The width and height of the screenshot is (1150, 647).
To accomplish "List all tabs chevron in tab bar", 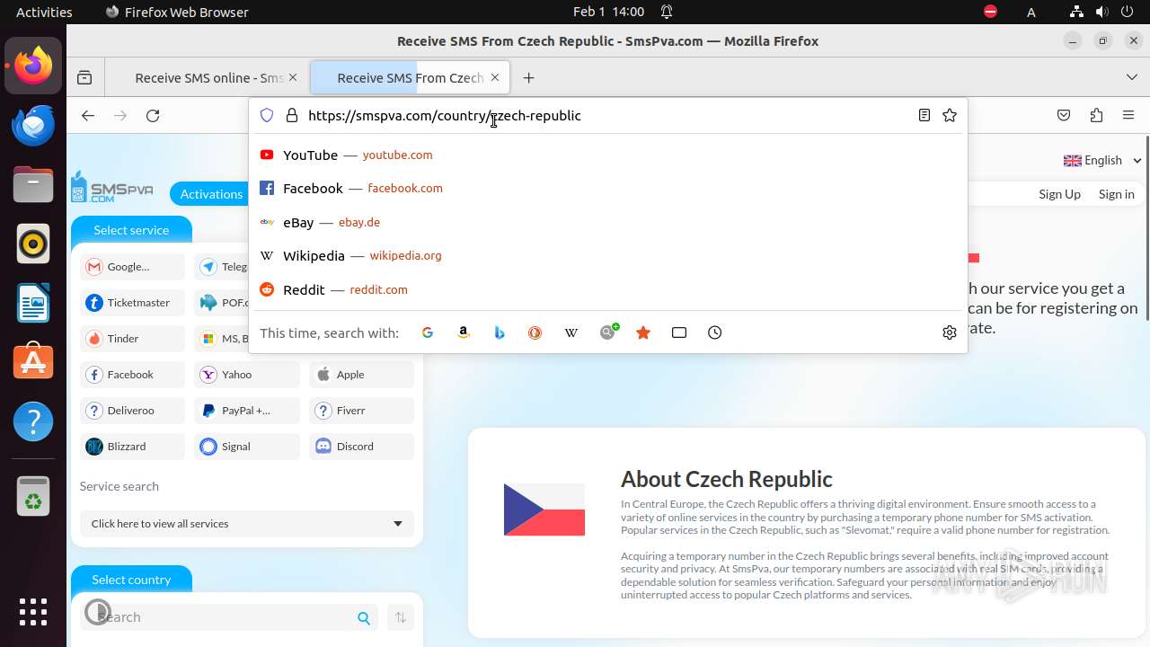I will tap(1131, 78).
